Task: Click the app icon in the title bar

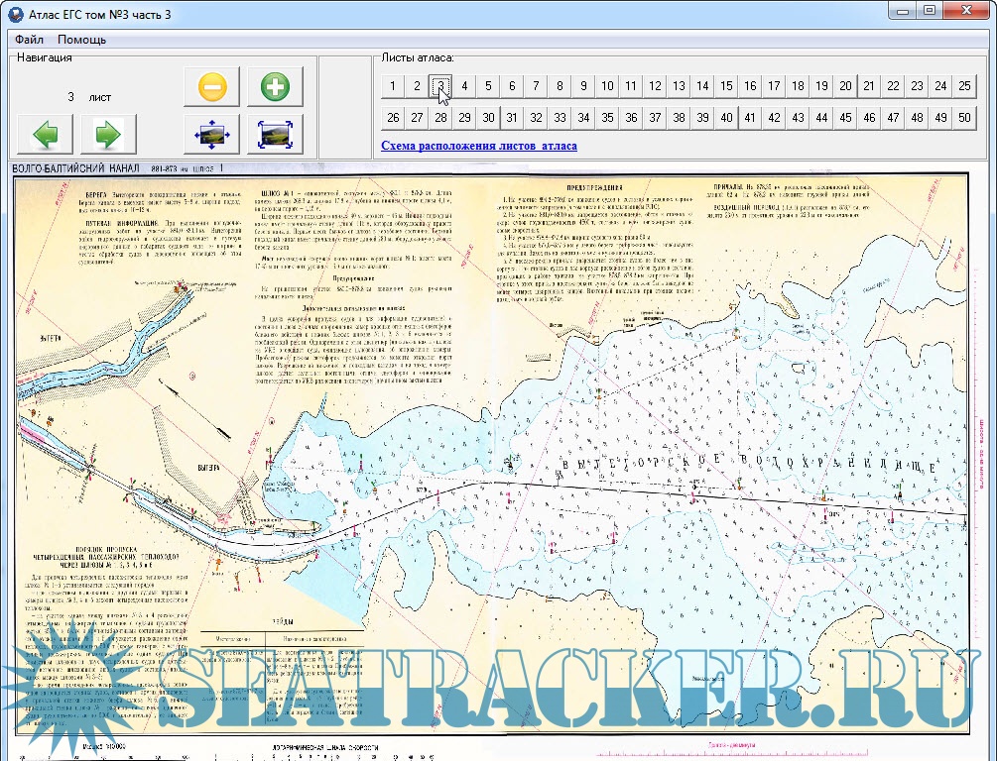Action: click(13, 13)
